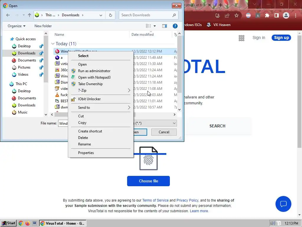This screenshot has width=302, height=227.
Task: Open the VirusTotal apps grid icon
Action: (242, 38)
